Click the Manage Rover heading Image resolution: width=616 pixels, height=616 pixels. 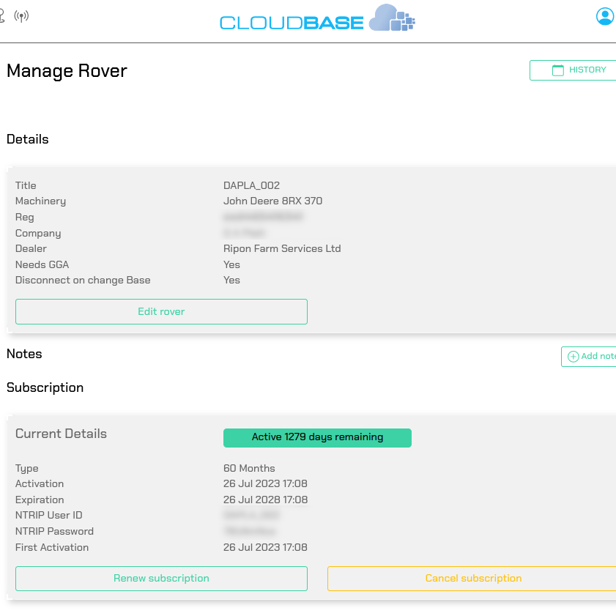tap(67, 71)
